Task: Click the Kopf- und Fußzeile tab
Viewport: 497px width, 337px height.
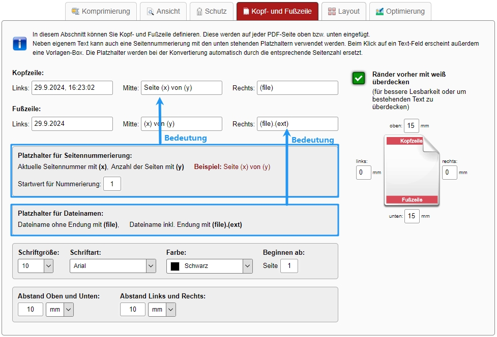Action: (x=277, y=11)
